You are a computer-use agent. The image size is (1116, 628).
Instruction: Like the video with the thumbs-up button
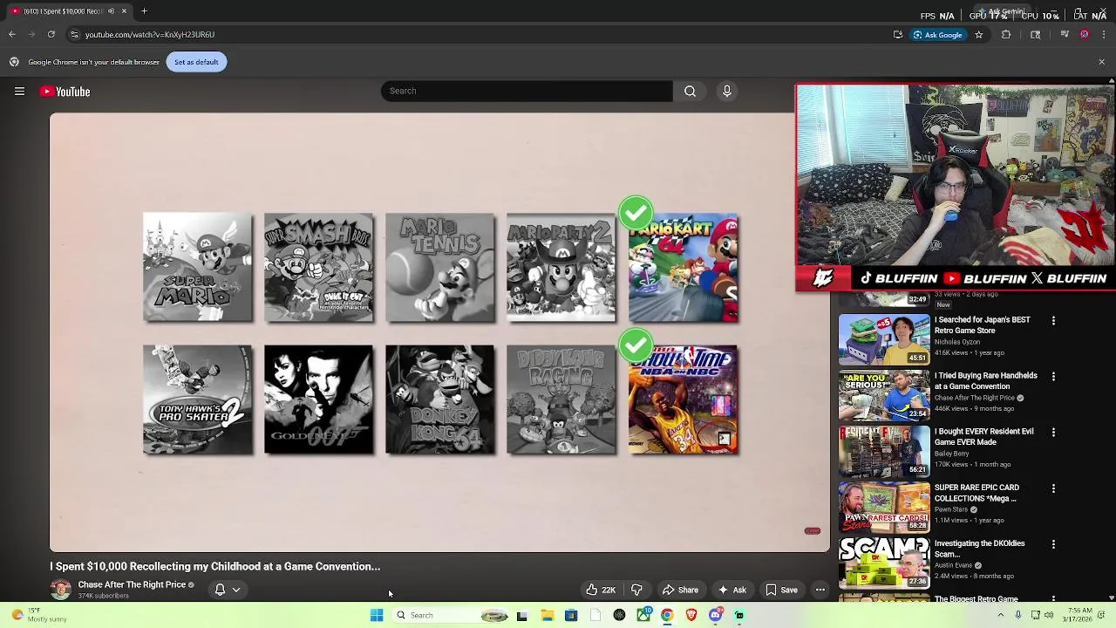pyautogui.click(x=601, y=590)
